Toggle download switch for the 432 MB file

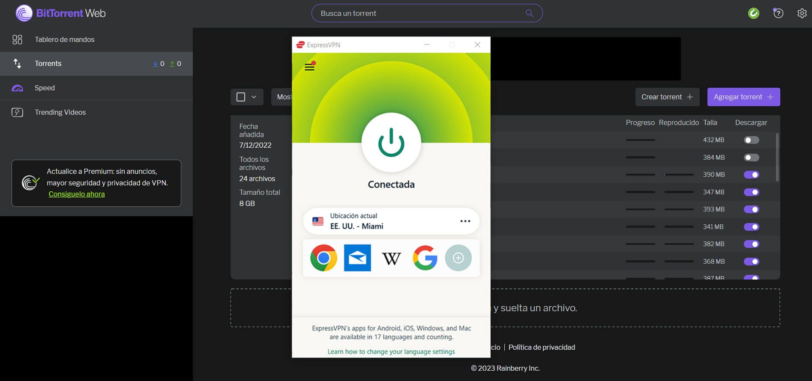point(751,140)
